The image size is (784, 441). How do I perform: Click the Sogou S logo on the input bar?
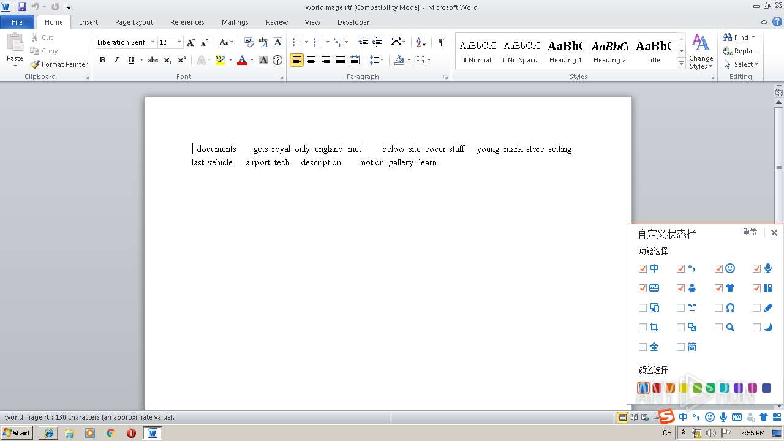pos(666,417)
